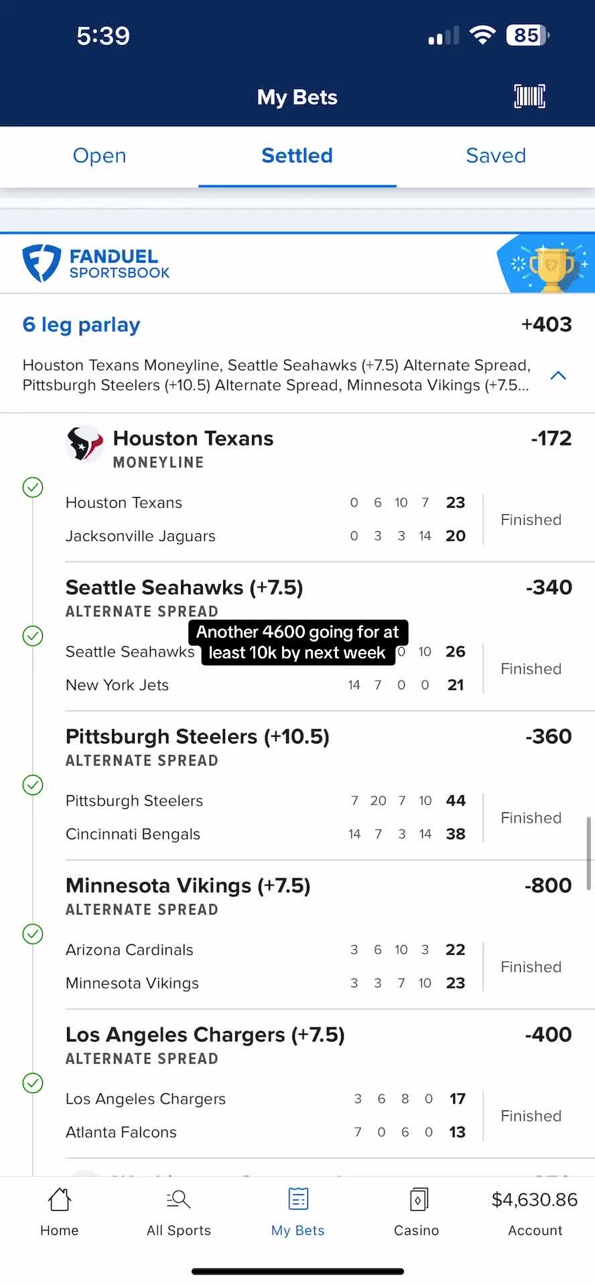Tap the Houston Texans team logo
Screen dimensions: 595x1286
coord(85,443)
